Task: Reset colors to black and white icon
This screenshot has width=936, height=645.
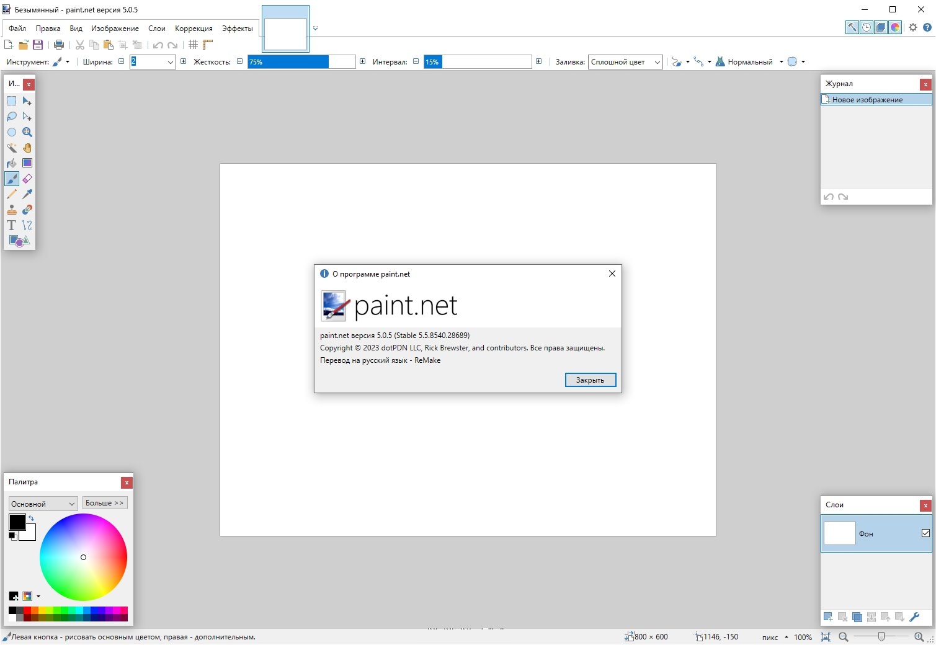Action: click(12, 536)
